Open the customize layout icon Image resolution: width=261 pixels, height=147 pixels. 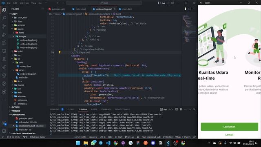(173, 3)
